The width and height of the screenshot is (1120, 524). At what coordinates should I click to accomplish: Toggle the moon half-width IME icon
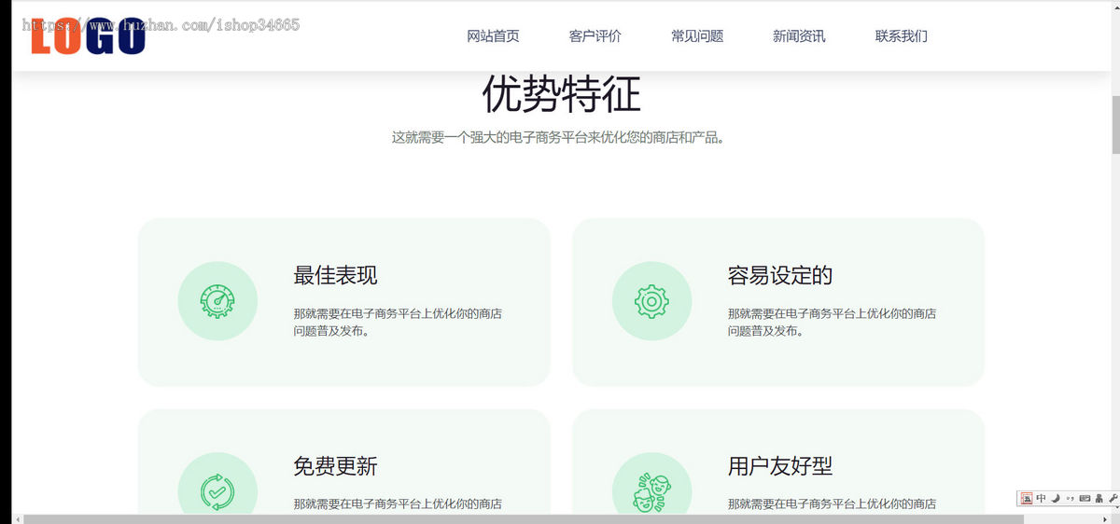1056,499
